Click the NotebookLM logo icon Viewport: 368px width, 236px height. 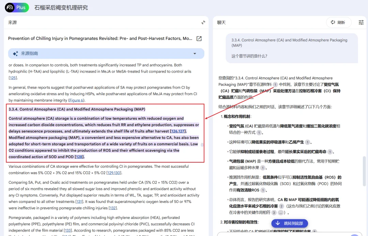[x=10, y=8]
